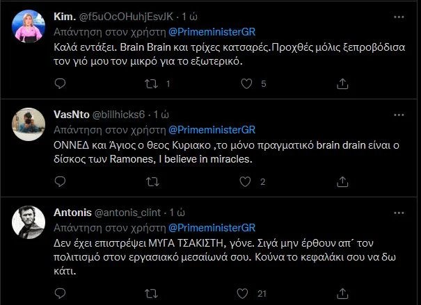This screenshot has height=305, width=421.
Task: Reply to Antonis's tweet
Action: [60, 294]
